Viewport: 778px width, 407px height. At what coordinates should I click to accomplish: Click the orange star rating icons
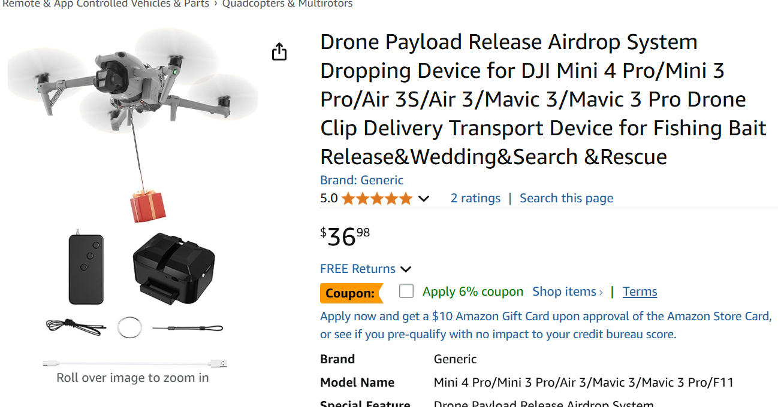click(377, 199)
